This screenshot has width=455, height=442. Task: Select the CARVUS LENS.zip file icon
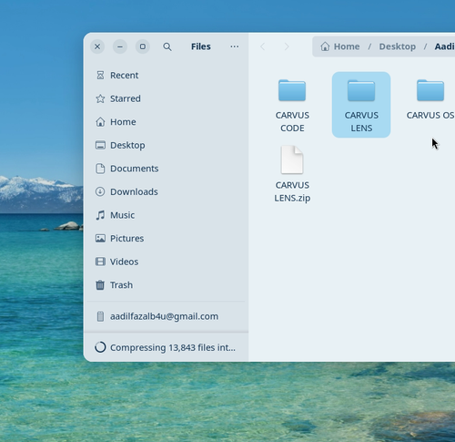pyautogui.click(x=292, y=159)
